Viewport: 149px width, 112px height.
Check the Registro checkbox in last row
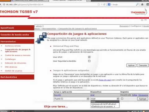pyautogui.click(x=122, y=99)
